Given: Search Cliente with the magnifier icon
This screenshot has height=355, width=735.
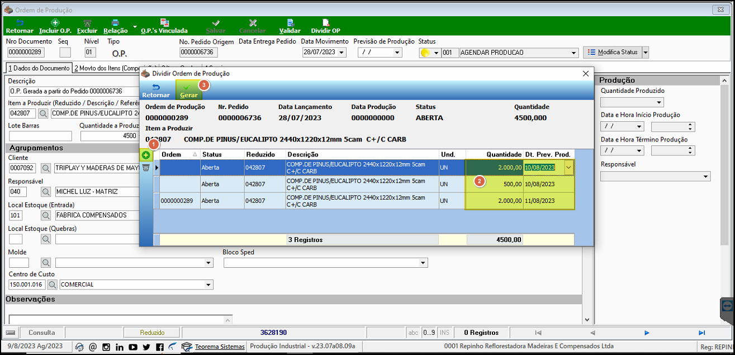Looking at the screenshot, I should pyautogui.click(x=45, y=168).
